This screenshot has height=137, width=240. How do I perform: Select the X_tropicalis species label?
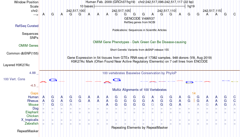coord(30,120)
